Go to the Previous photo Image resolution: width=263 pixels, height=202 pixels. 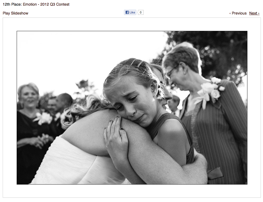point(238,13)
